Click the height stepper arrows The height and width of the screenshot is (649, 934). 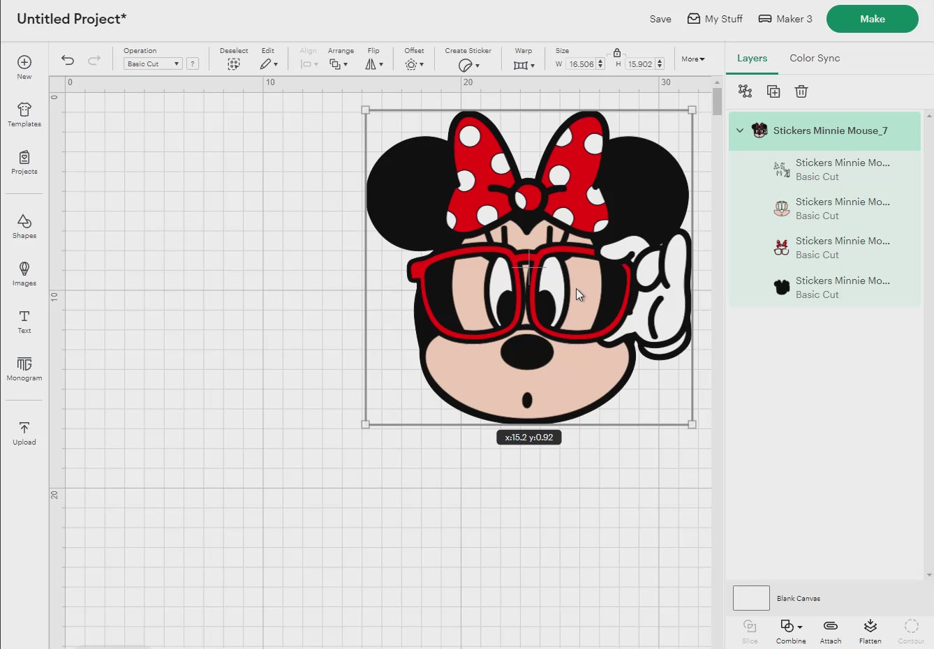click(x=660, y=64)
